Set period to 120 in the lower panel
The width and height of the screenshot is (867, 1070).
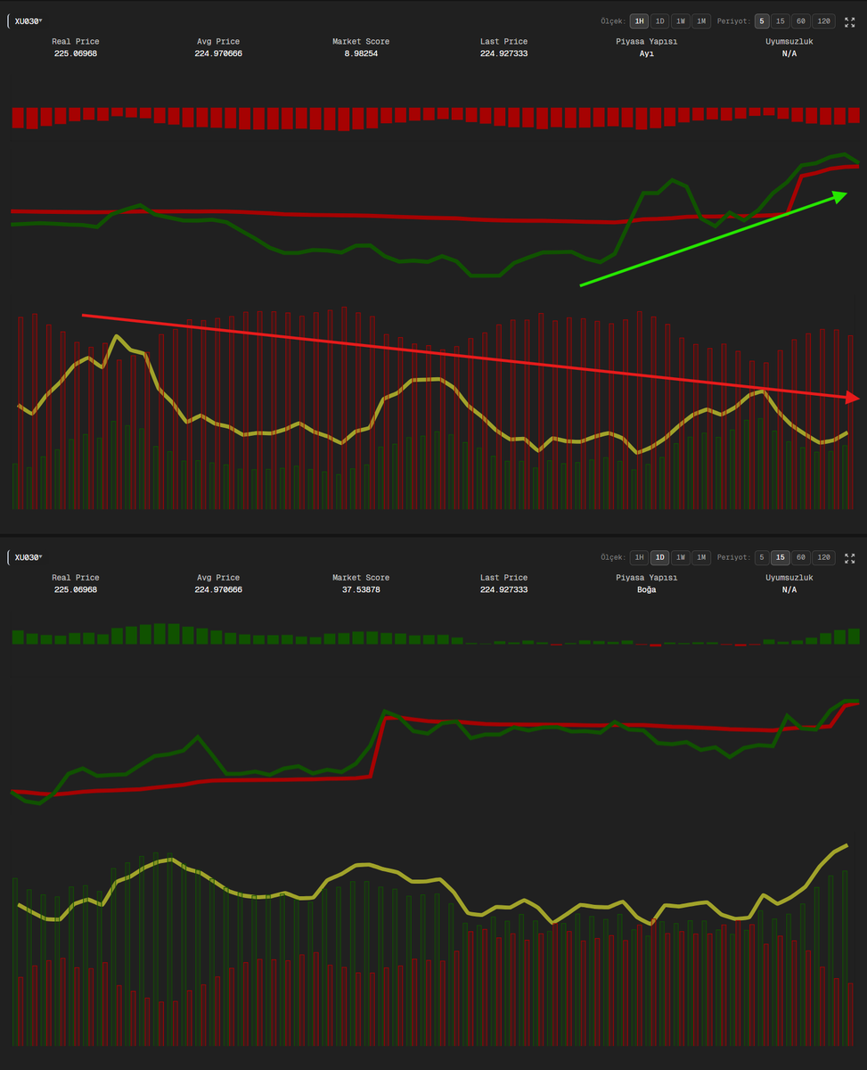[824, 557]
